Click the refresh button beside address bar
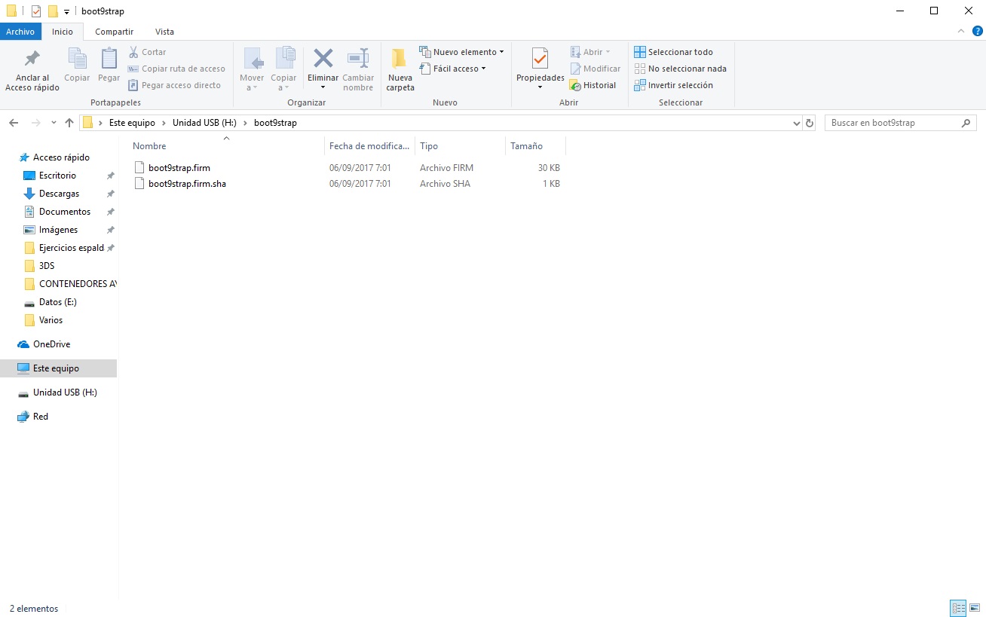 point(810,123)
